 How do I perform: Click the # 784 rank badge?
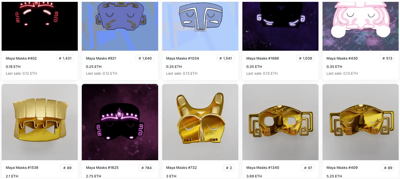tap(146, 168)
